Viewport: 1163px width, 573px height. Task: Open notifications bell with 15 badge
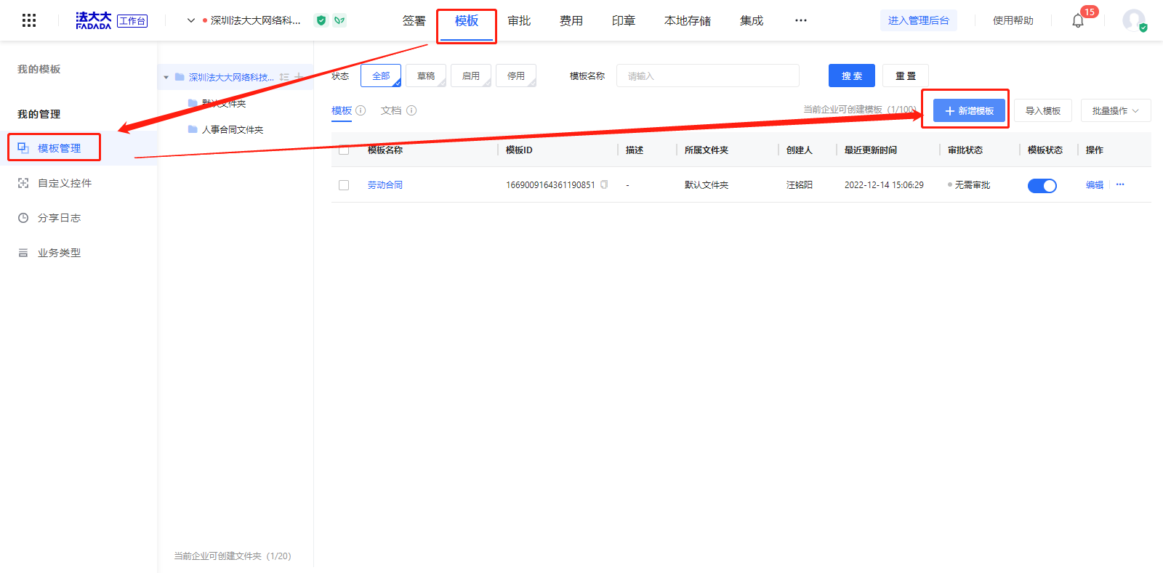click(1078, 20)
